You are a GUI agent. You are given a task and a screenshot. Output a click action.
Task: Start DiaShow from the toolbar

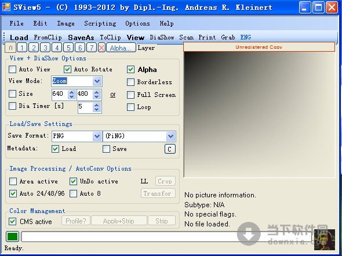pos(162,38)
